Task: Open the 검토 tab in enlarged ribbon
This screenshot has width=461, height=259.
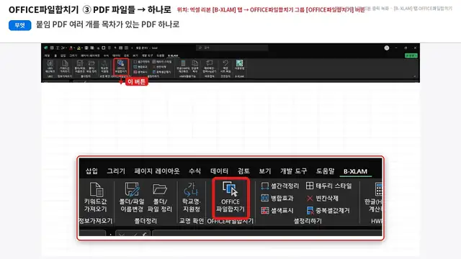Action: 243,171
